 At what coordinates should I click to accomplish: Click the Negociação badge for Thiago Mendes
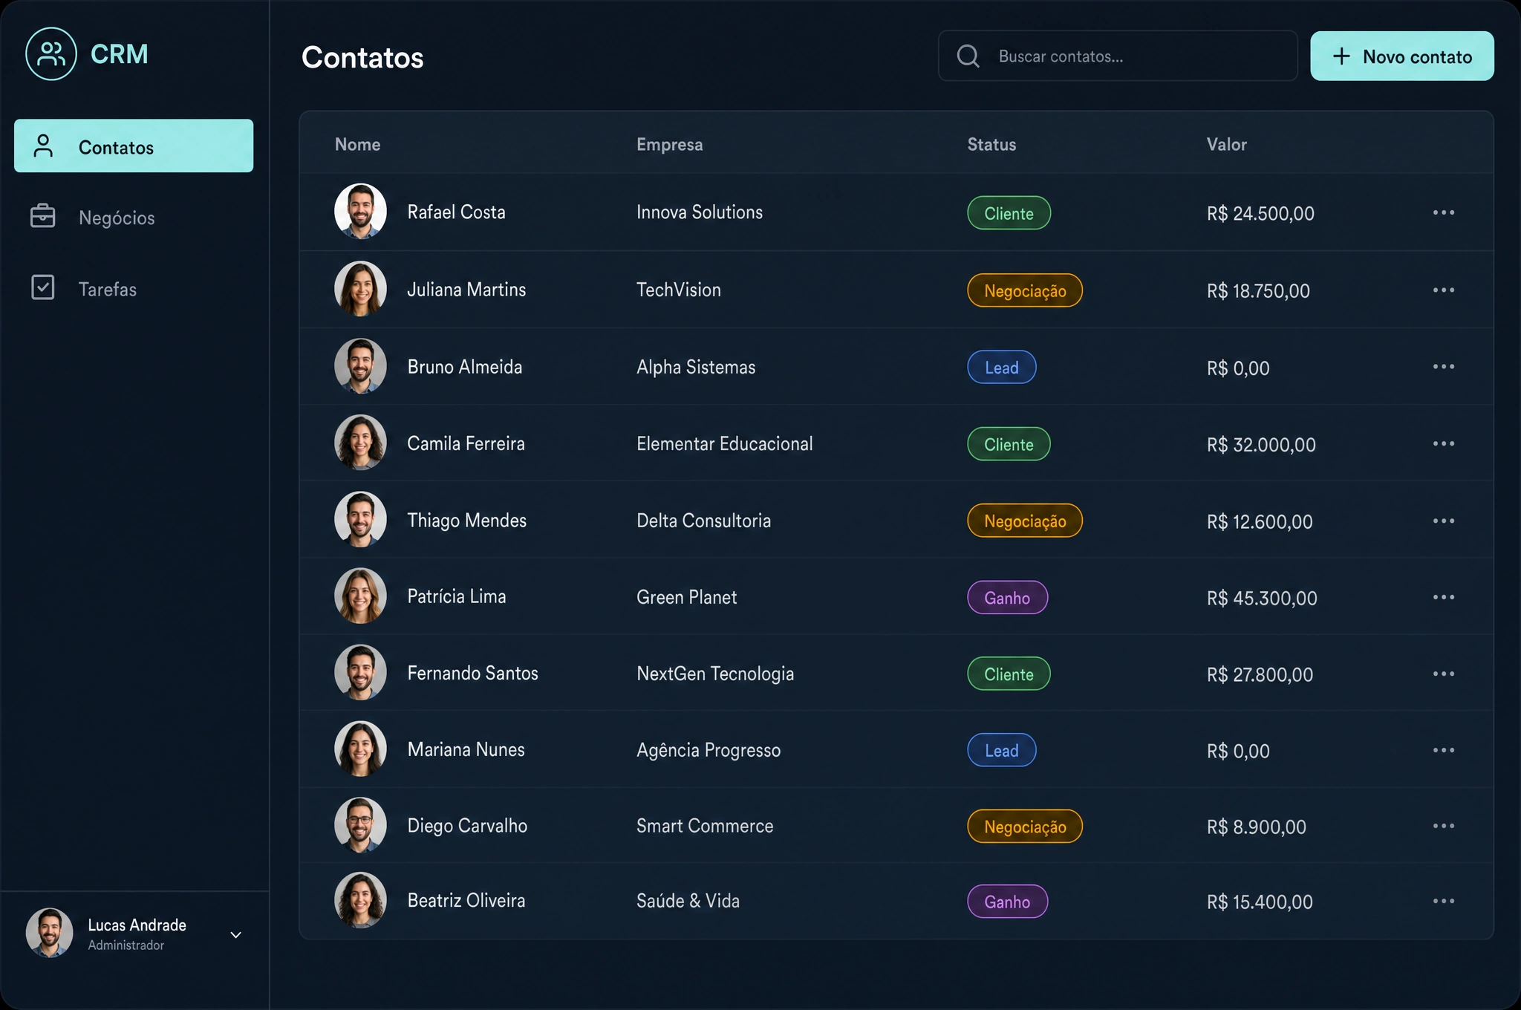[x=1025, y=521]
